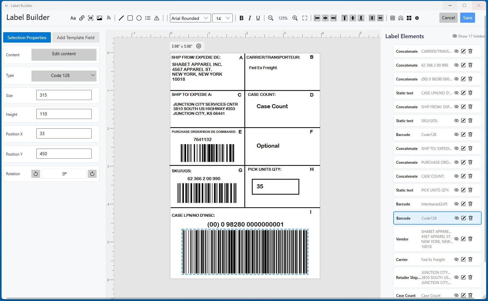Open the font size 14 dropdown

coord(222,18)
